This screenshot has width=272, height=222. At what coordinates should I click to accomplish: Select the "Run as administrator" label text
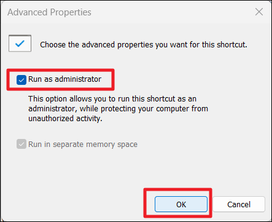pyautogui.click(x=64, y=79)
